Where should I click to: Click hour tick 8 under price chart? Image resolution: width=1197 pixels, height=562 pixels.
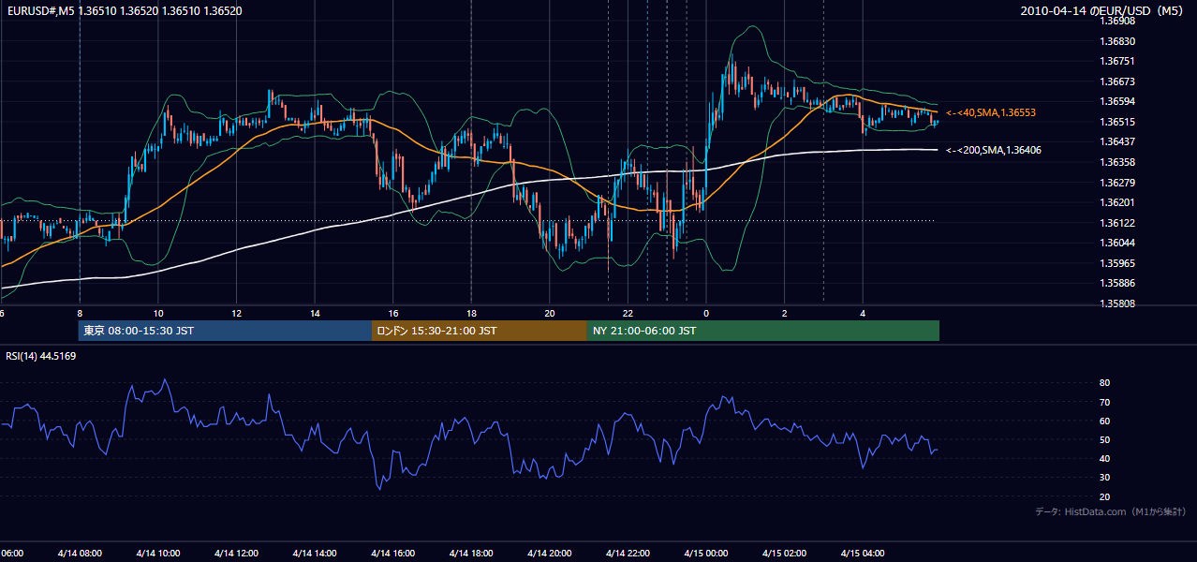[x=80, y=314]
